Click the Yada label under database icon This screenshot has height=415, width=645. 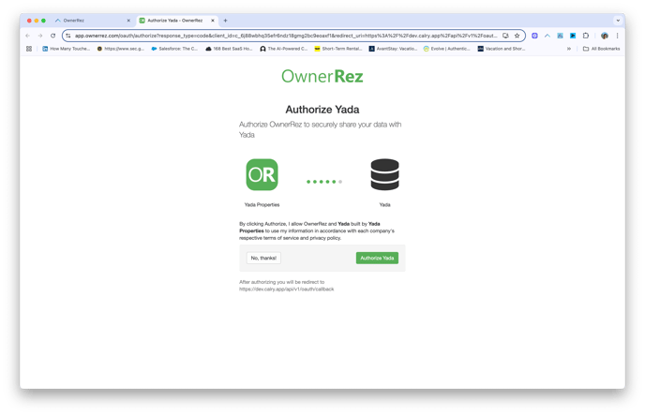coord(384,204)
